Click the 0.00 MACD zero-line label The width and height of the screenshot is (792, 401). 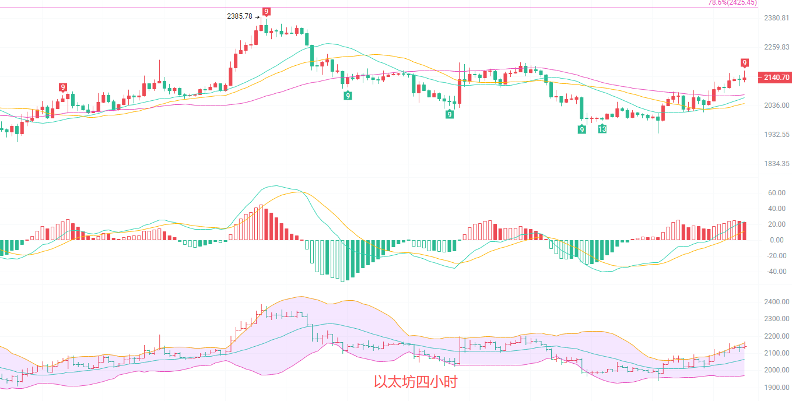coord(776,240)
